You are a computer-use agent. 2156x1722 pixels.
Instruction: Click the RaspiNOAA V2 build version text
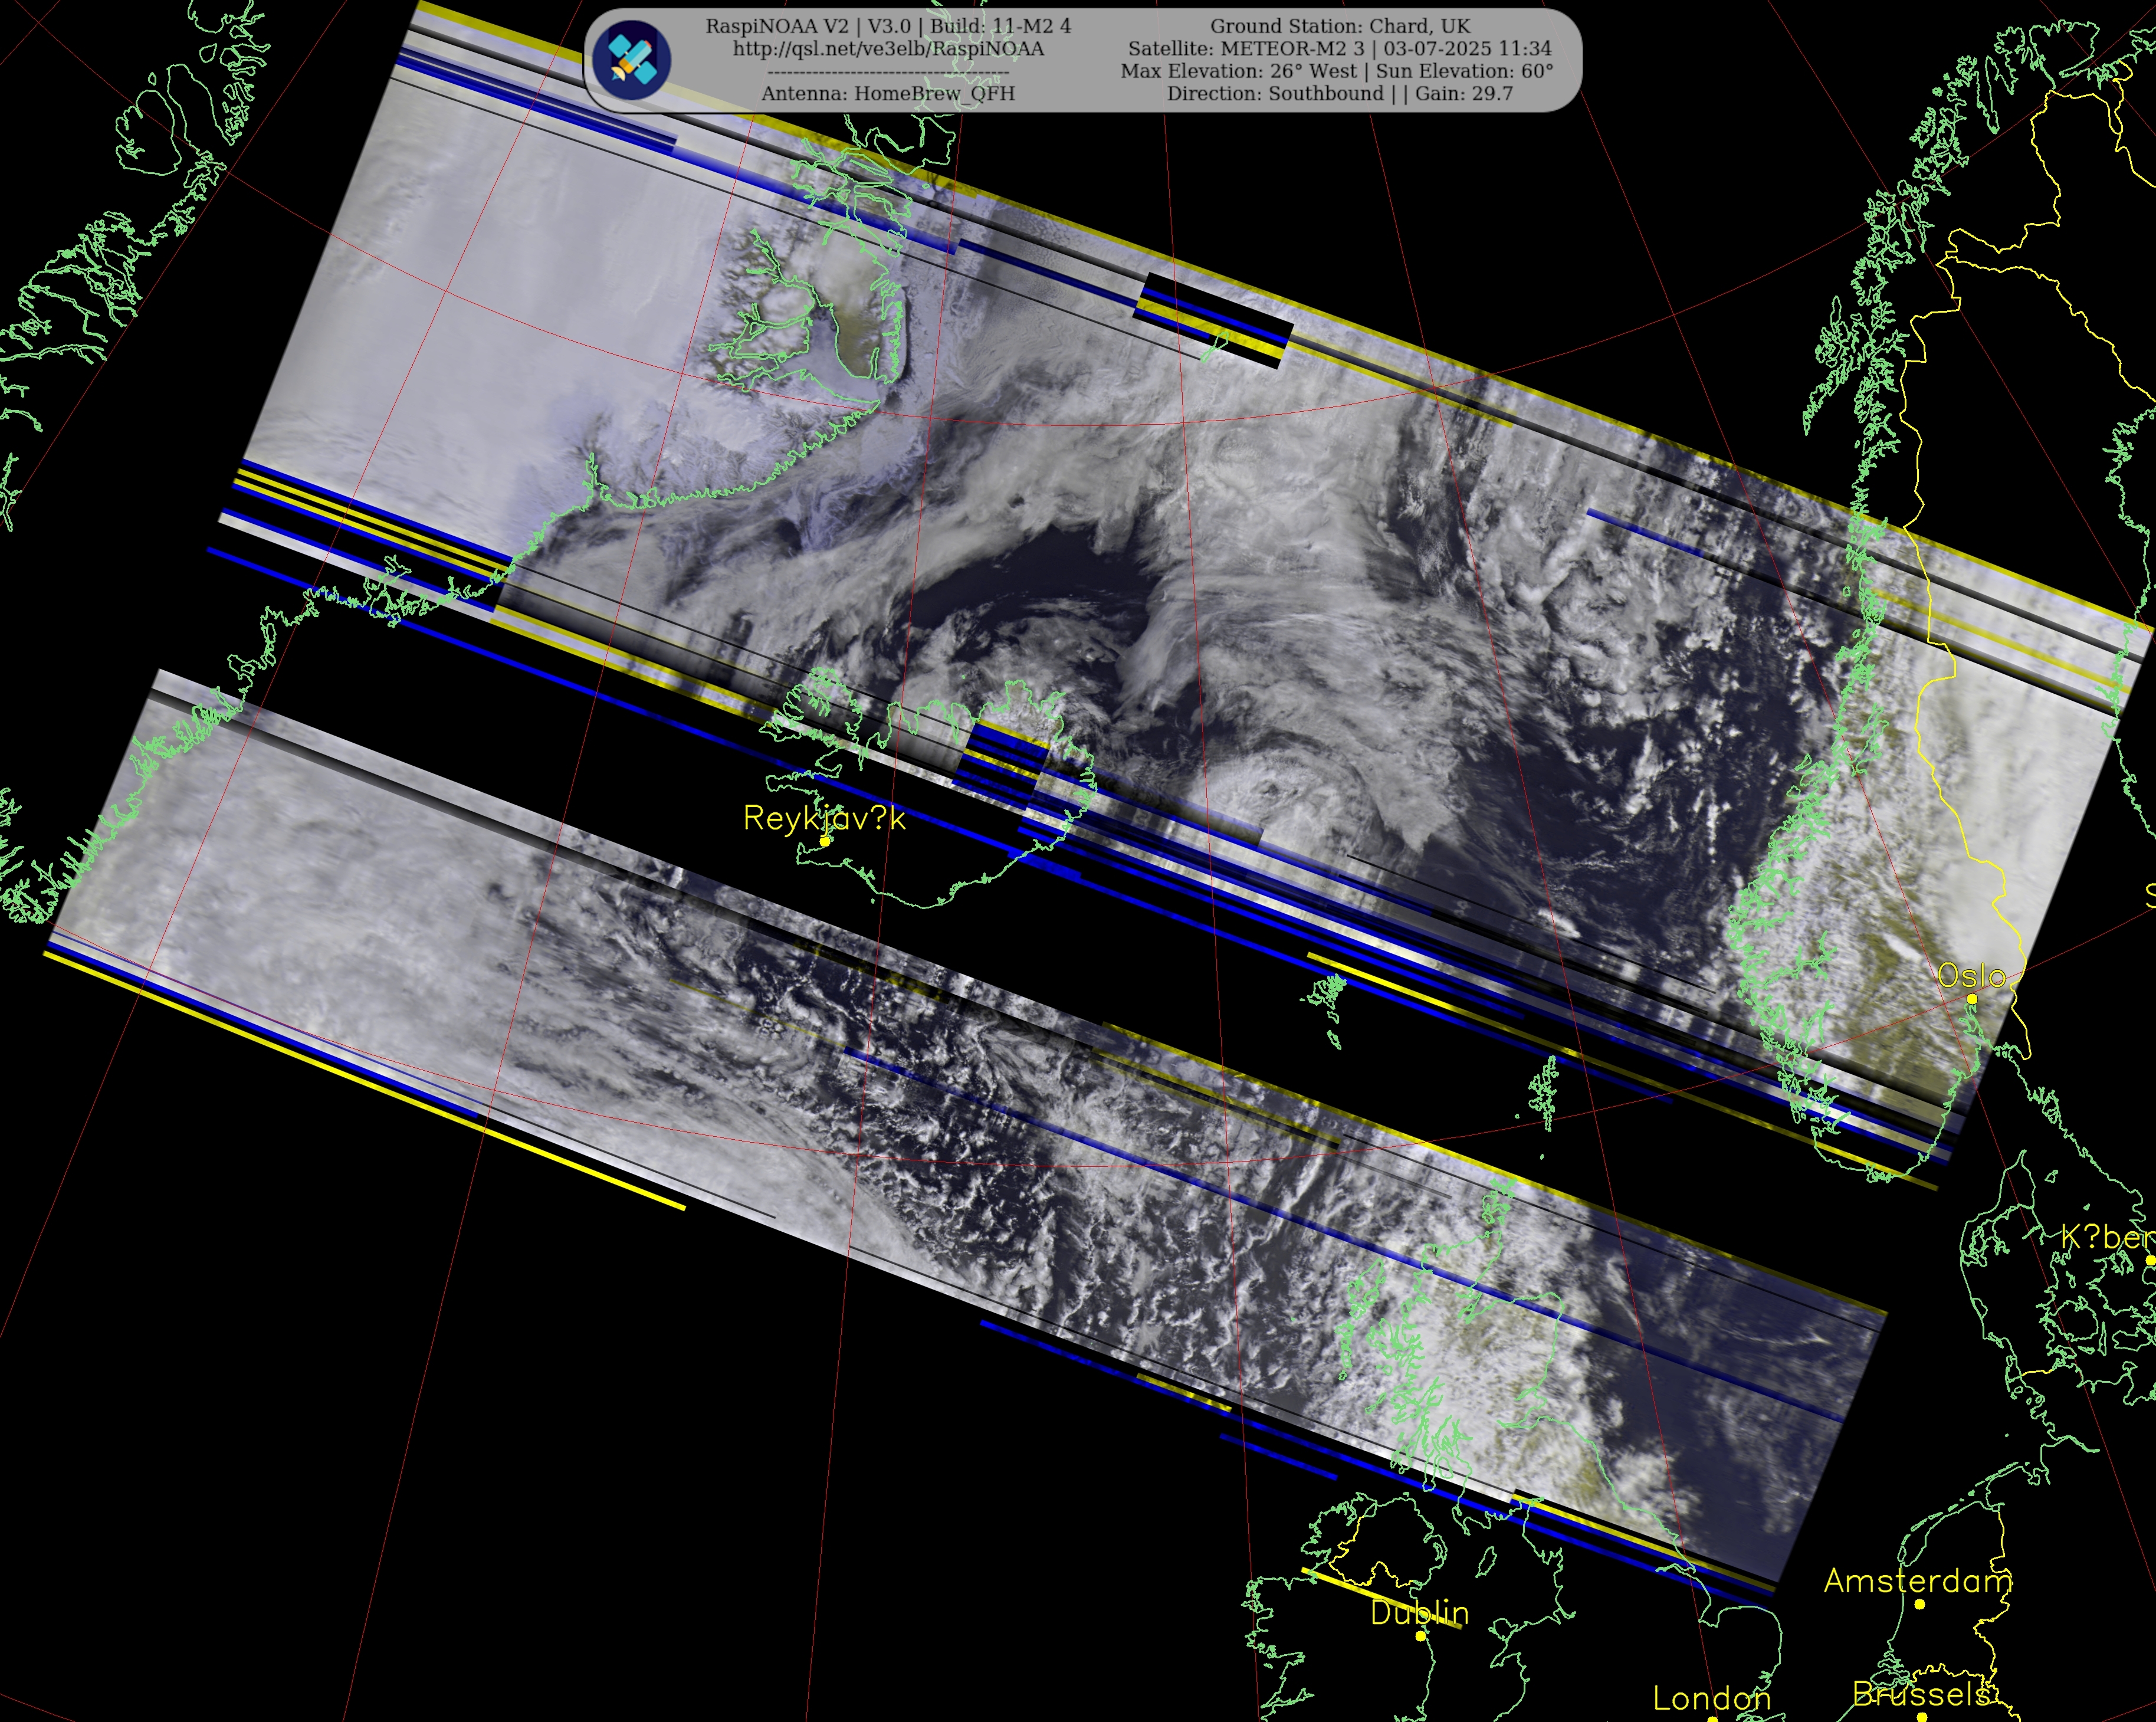pyautogui.click(x=888, y=26)
